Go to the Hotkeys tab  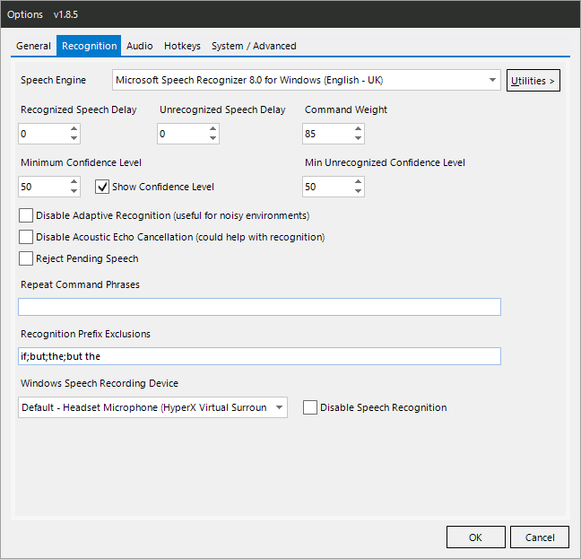coord(182,46)
